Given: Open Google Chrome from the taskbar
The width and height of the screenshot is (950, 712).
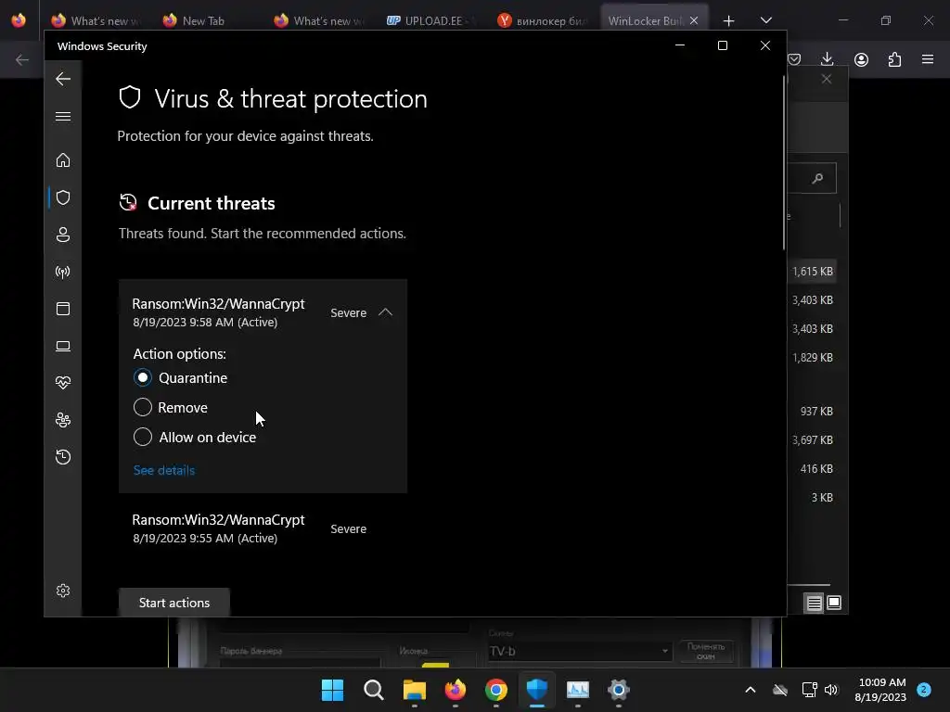Looking at the screenshot, I should coord(496,690).
